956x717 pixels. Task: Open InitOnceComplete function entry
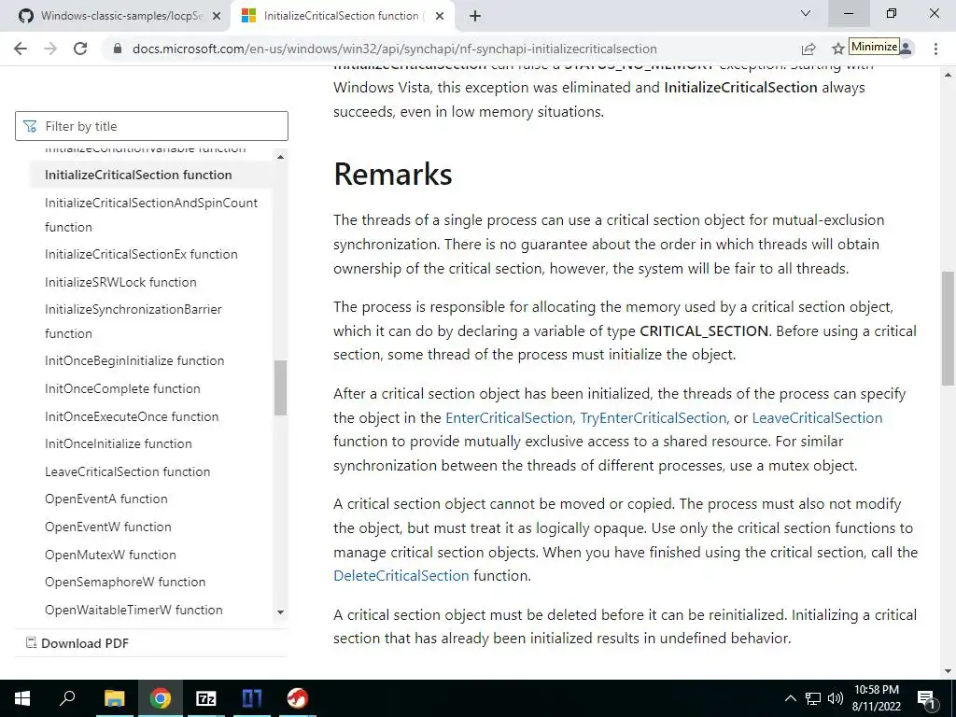122,389
